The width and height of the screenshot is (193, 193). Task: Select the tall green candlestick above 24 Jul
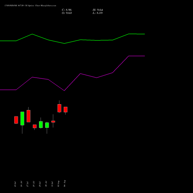(x=22, y=119)
